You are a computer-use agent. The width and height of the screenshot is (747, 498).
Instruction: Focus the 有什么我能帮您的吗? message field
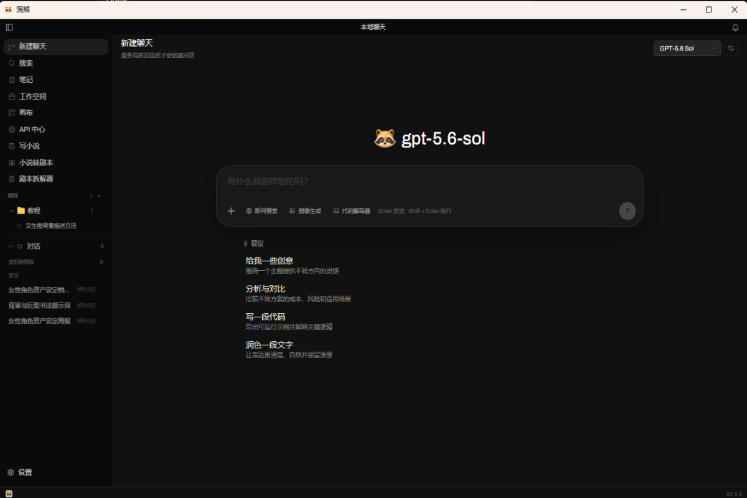click(x=430, y=182)
